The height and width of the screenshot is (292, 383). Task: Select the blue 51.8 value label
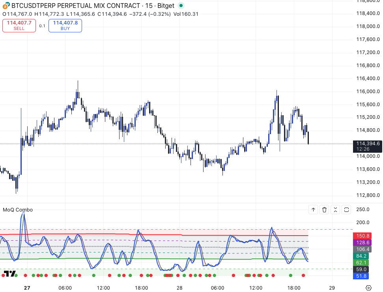(362, 276)
